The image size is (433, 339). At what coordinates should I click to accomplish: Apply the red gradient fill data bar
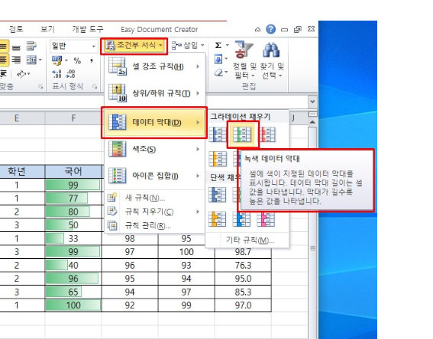point(267,134)
